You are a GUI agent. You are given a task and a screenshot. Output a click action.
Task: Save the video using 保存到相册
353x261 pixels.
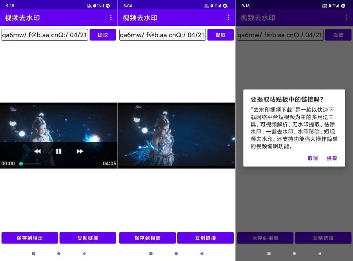[x=29, y=237]
